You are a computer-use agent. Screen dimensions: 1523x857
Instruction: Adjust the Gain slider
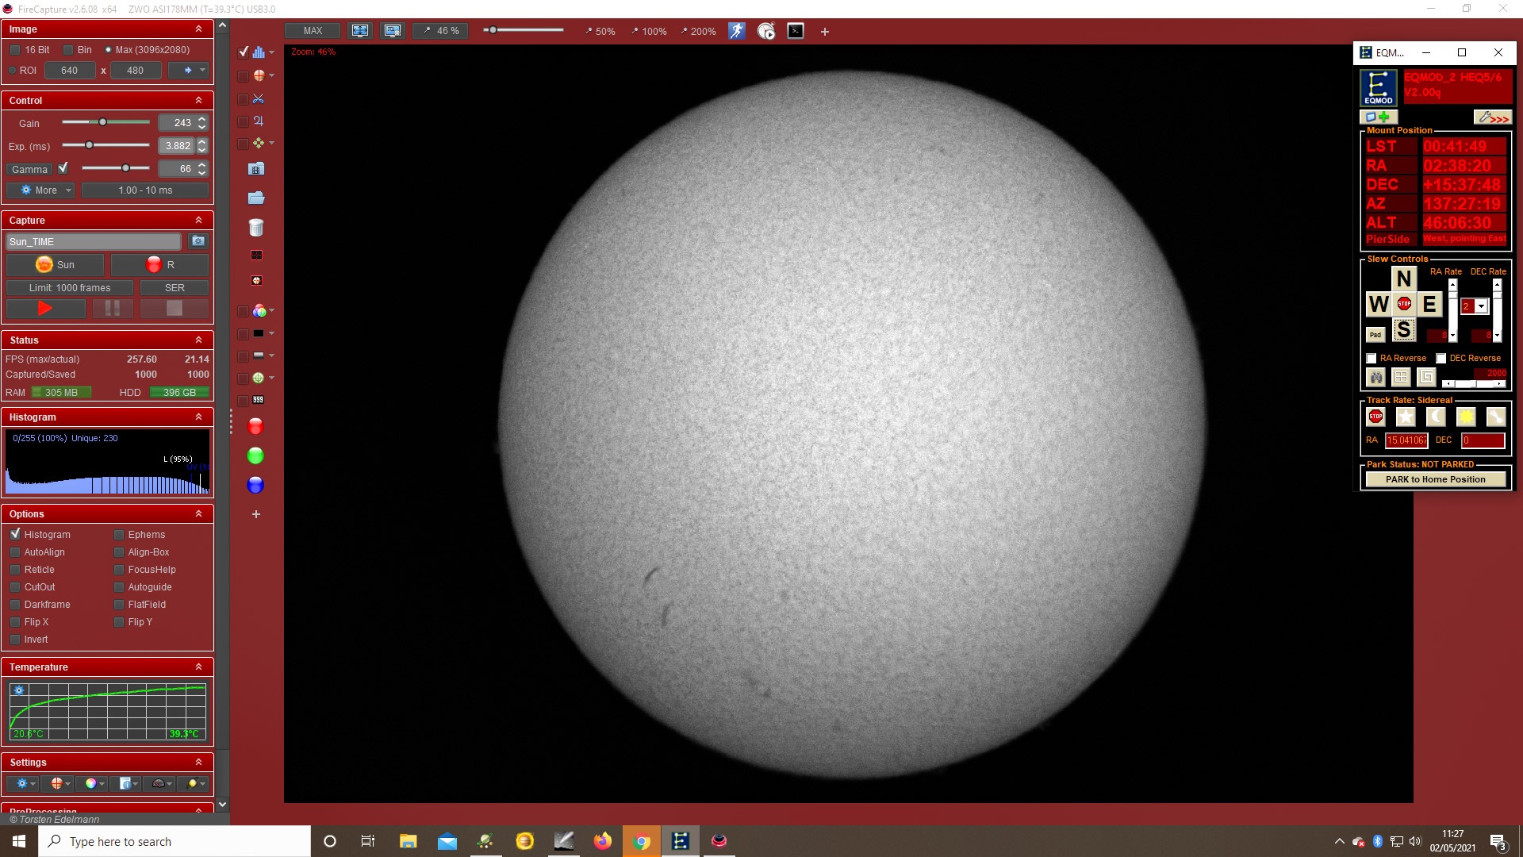coord(105,122)
